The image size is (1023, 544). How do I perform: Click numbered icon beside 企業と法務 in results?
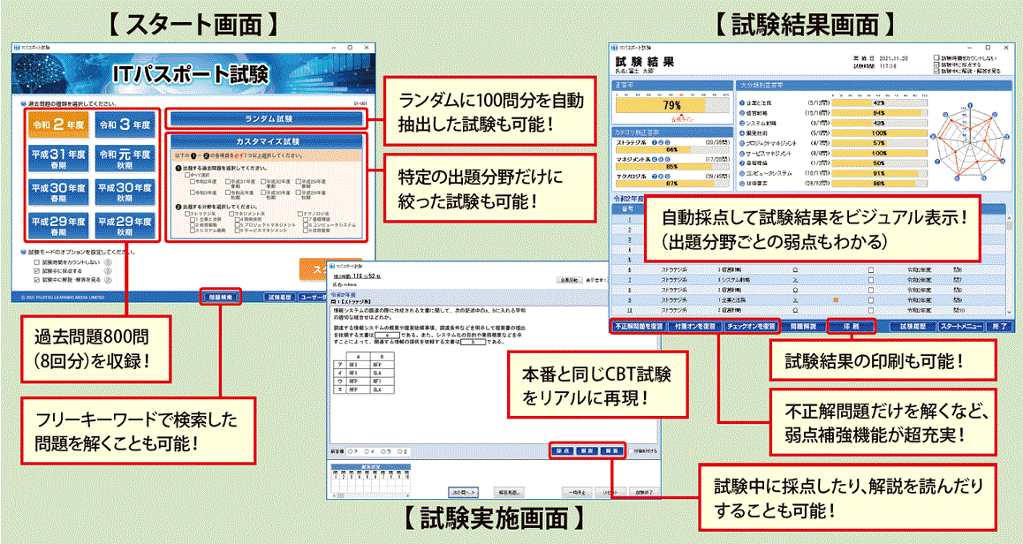[x=742, y=103]
